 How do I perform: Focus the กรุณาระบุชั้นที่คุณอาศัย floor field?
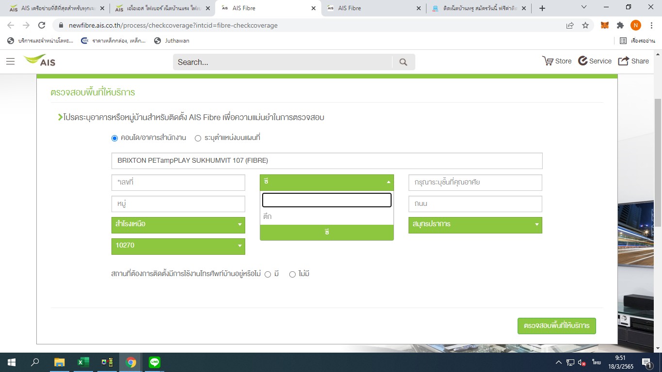pyautogui.click(x=475, y=183)
